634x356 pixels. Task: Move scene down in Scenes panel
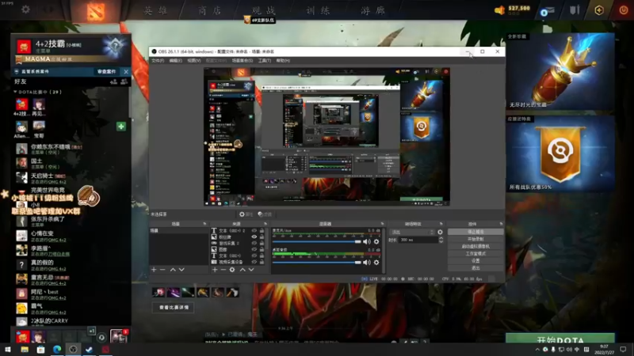pyautogui.click(x=181, y=270)
